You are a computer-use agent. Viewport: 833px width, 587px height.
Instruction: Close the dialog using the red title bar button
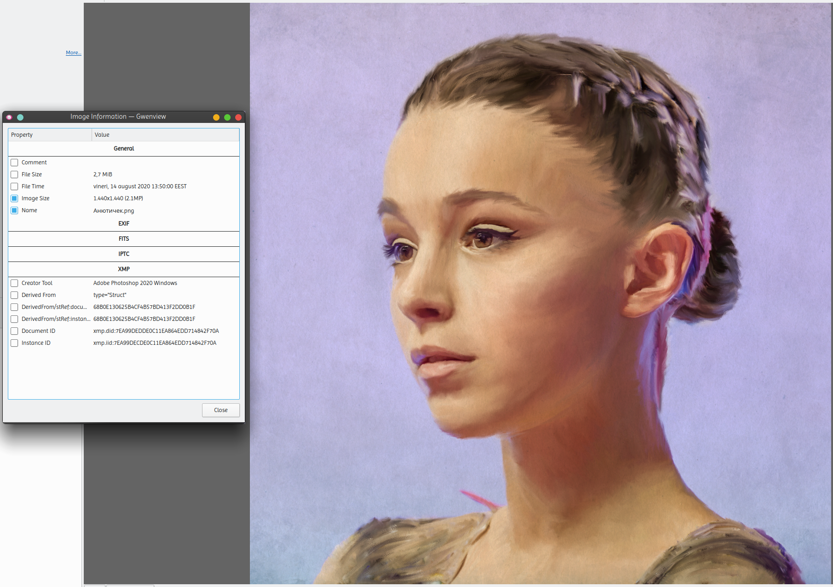238,117
